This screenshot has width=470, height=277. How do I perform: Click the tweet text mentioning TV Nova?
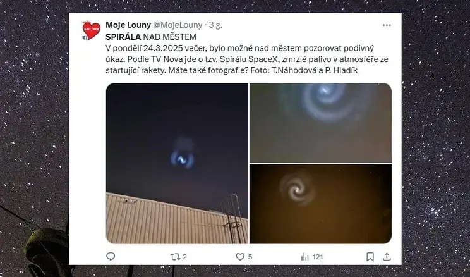pyautogui.click(x=247, y=59)
